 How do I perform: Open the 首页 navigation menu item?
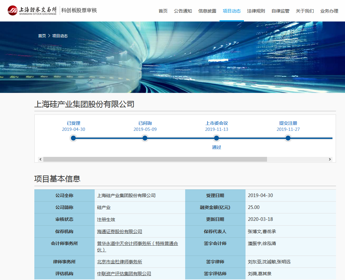coord(163,11)
